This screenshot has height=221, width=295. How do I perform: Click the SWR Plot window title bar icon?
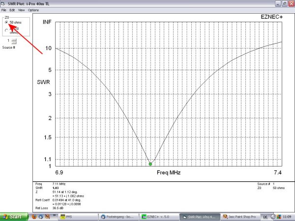[3, 3]
